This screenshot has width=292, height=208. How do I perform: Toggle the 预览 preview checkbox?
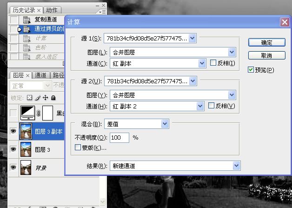tap(251, 70)
